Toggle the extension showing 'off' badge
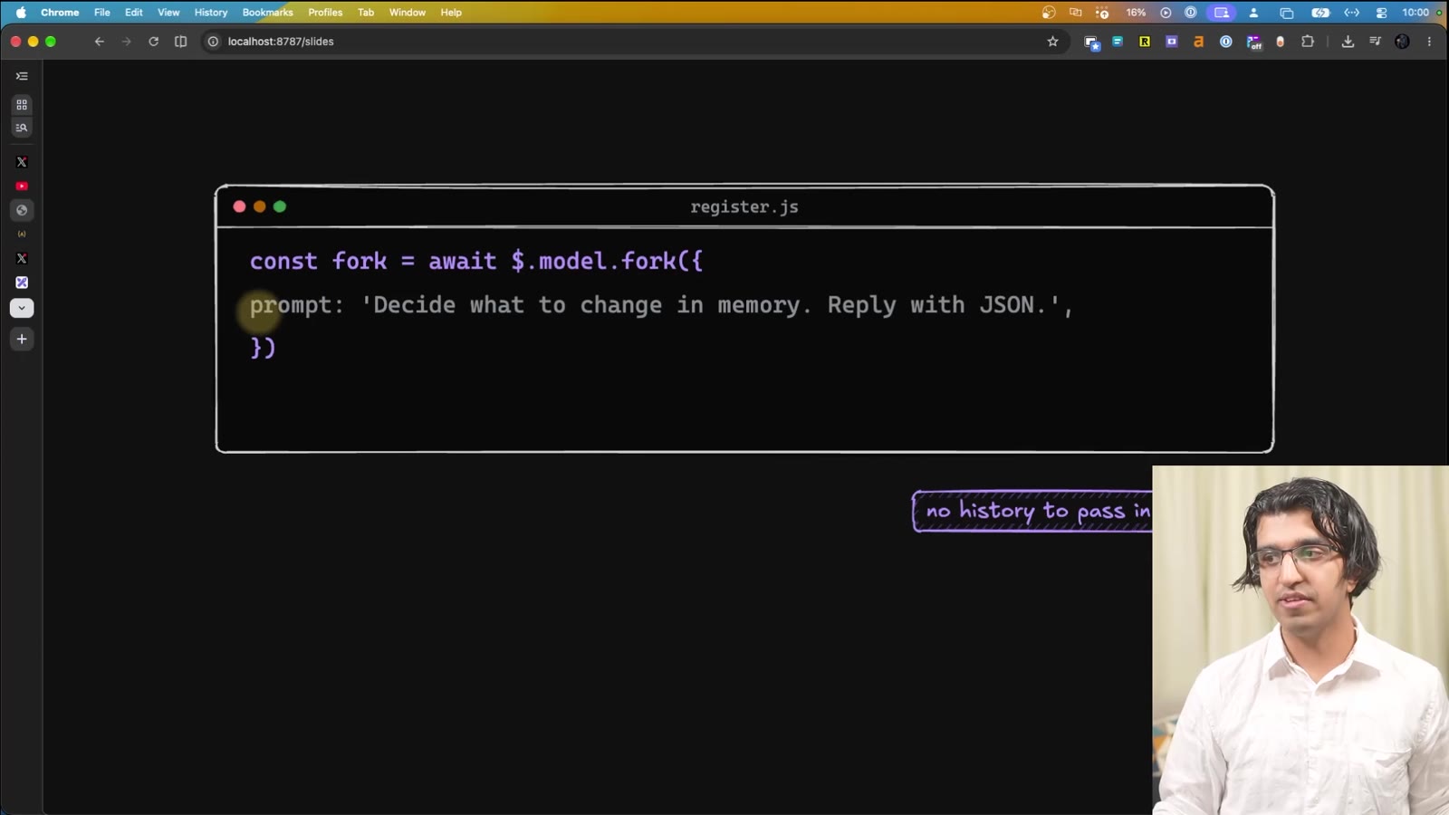 1253,42
